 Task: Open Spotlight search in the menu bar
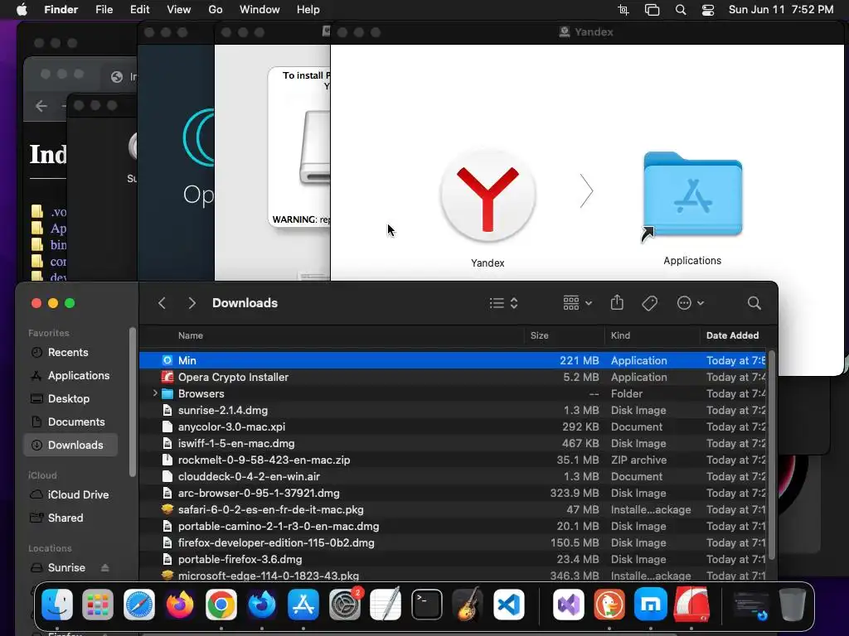(x=681, y=10)
